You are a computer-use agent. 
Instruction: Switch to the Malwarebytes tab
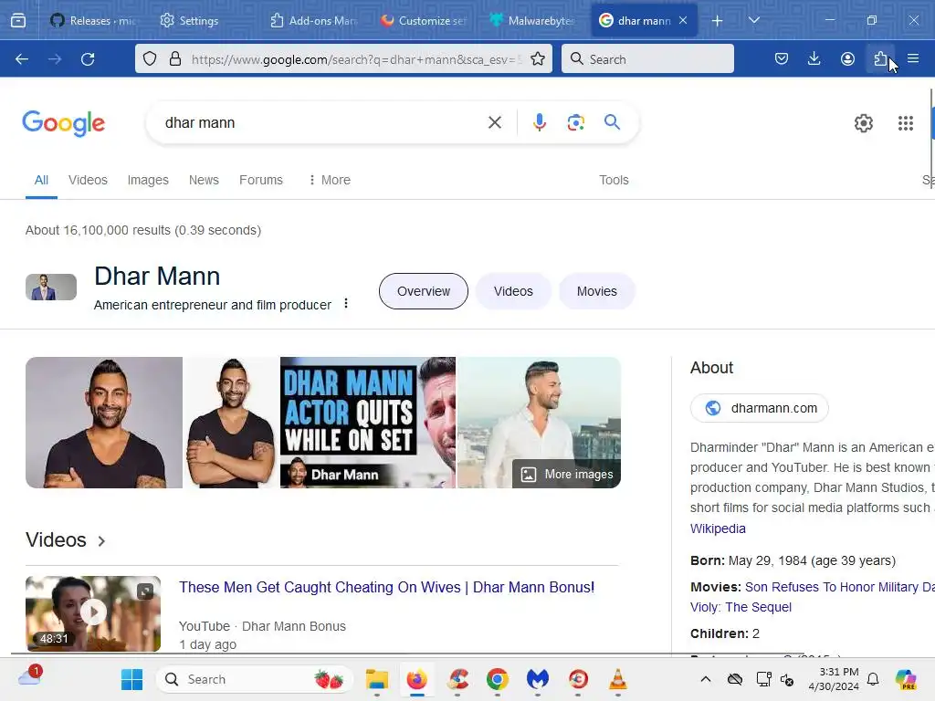point(532,21)
